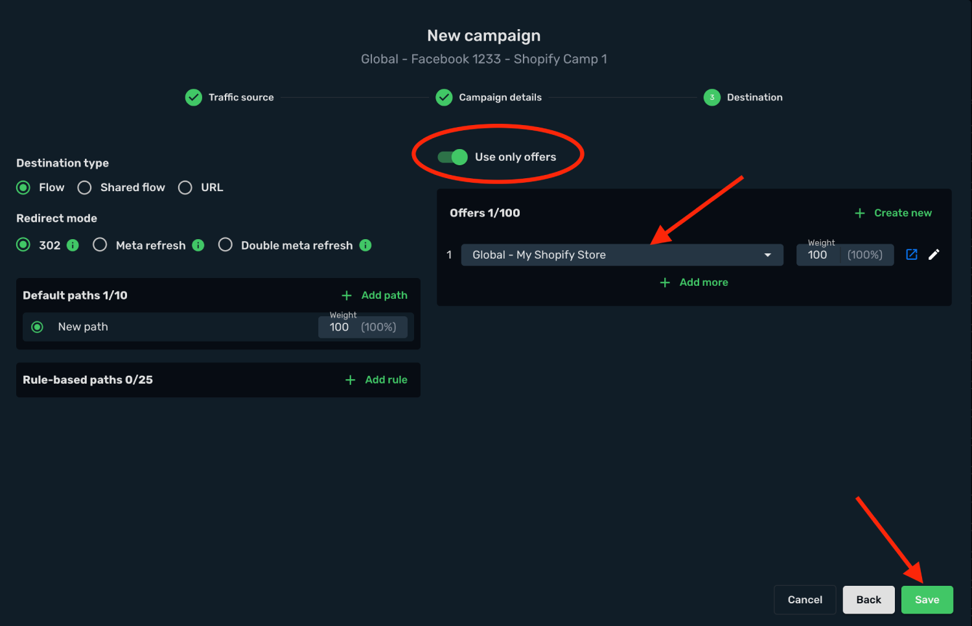Choose Meta refresh redirect mode

click(x=100, y=245)
